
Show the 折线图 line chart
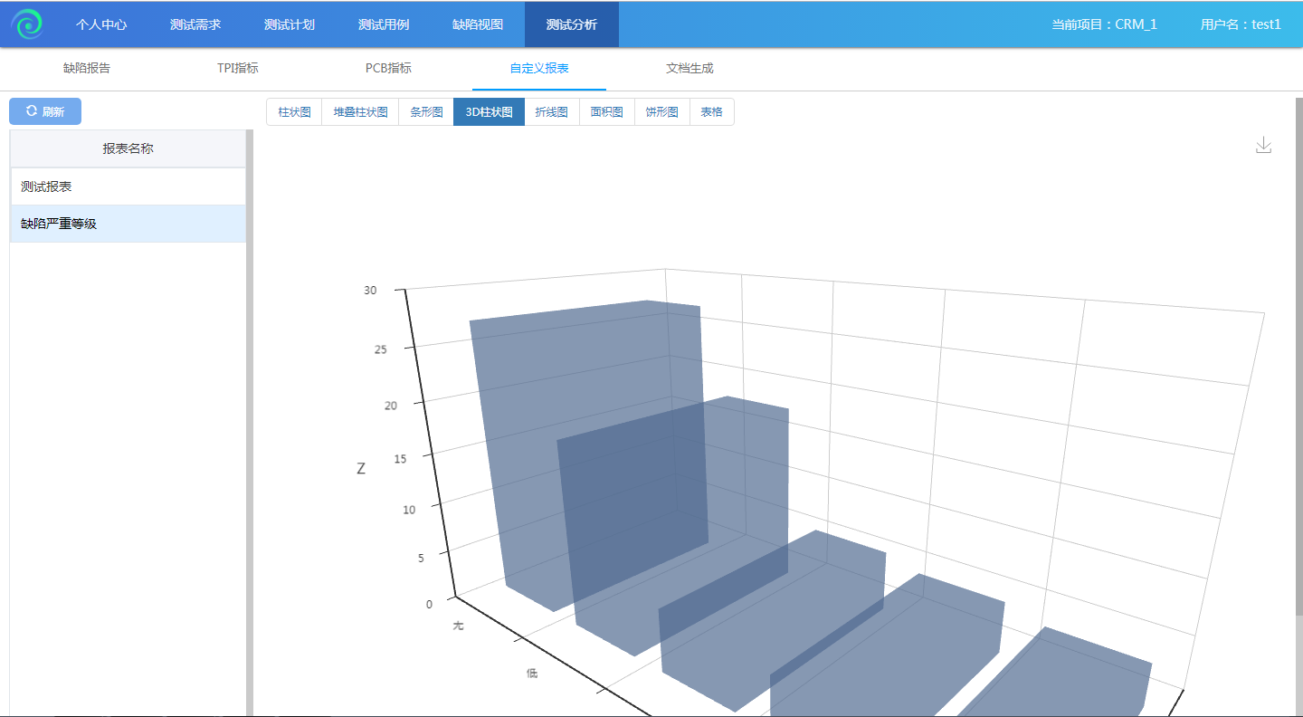click(x=552, y=112)
